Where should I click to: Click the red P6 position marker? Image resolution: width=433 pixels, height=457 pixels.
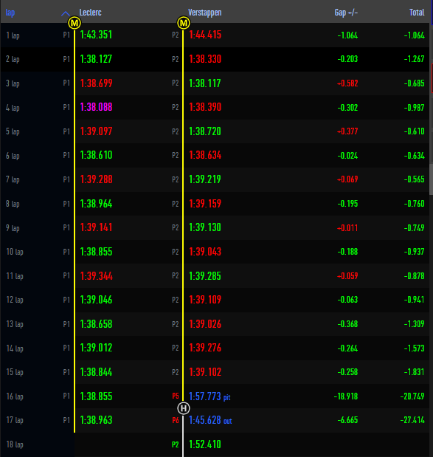pos(176,420)
